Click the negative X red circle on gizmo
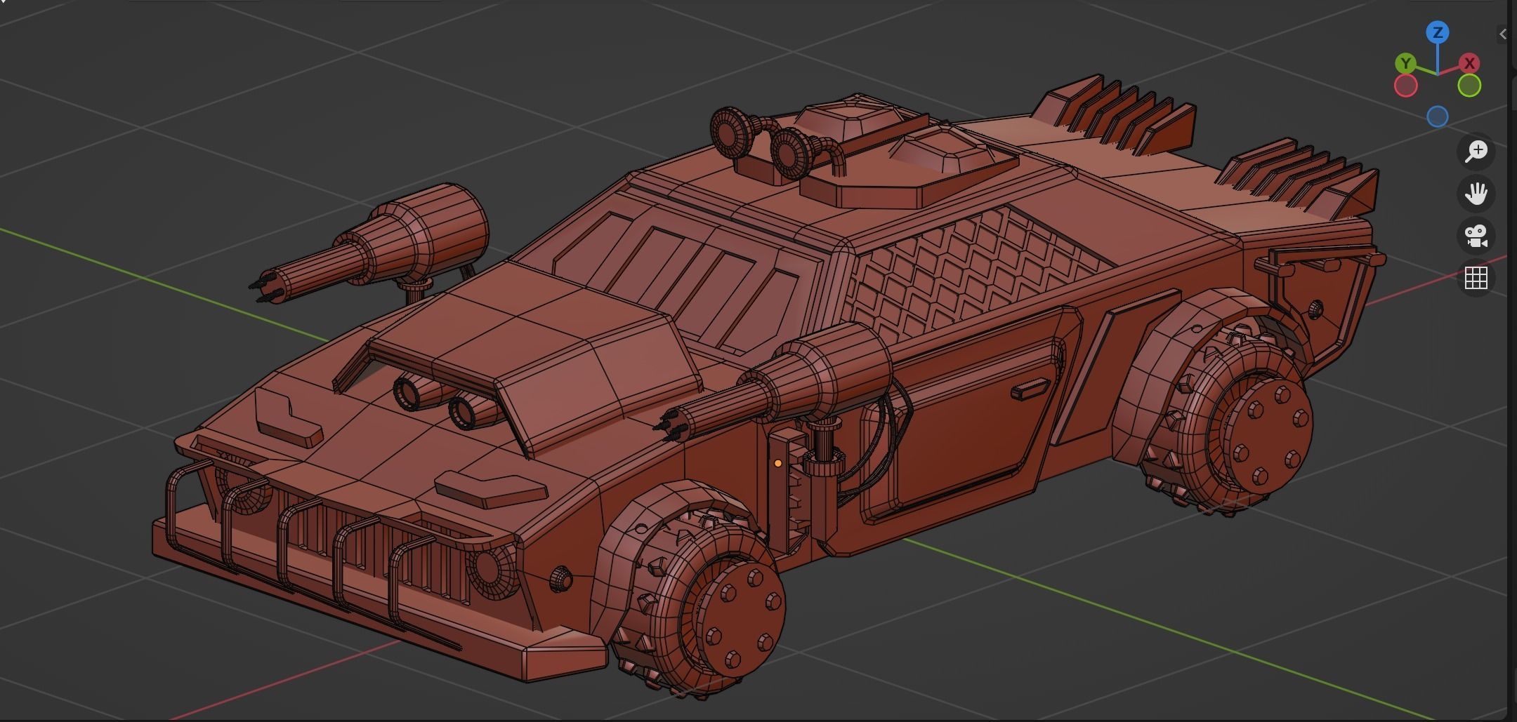Viewport: 1517px width, 722px height. (1405, 86)
